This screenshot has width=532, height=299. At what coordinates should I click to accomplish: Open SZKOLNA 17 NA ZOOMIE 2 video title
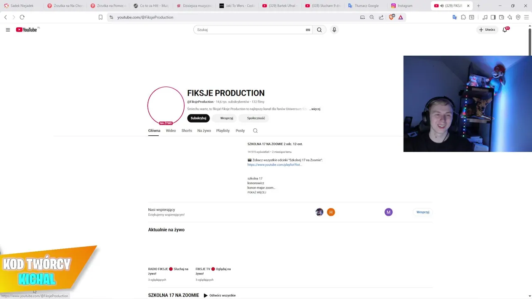click(x=275, y=144)
